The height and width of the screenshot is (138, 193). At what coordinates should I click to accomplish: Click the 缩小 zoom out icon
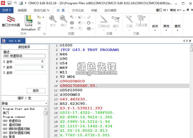coord(63,21)
